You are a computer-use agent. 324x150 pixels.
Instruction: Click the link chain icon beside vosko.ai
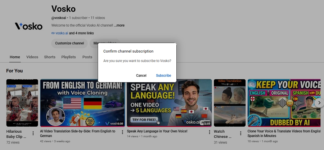click(x=53, y=33)
